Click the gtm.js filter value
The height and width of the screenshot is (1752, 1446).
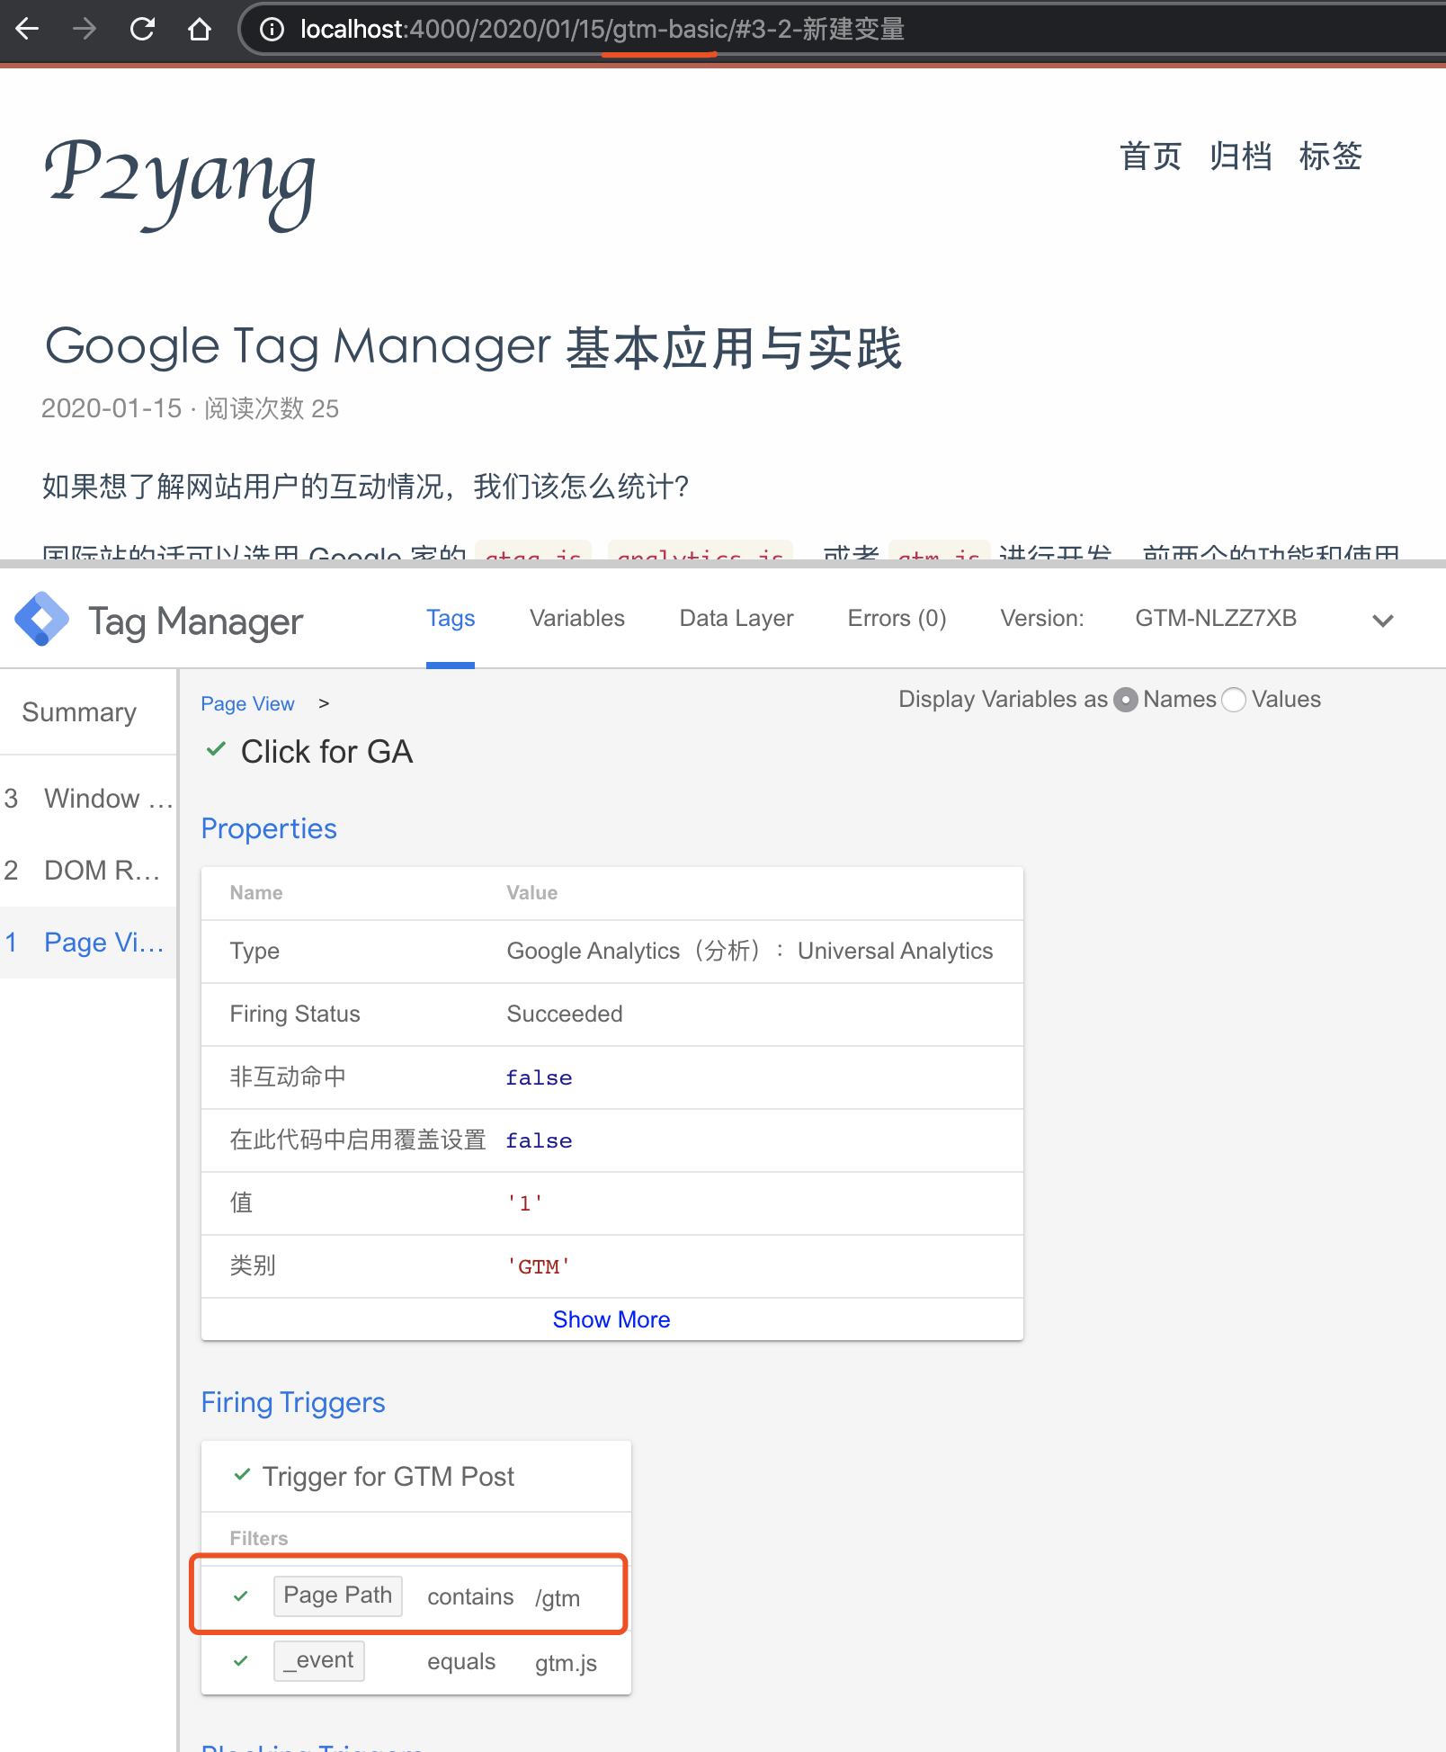[x=566, y=1663]
